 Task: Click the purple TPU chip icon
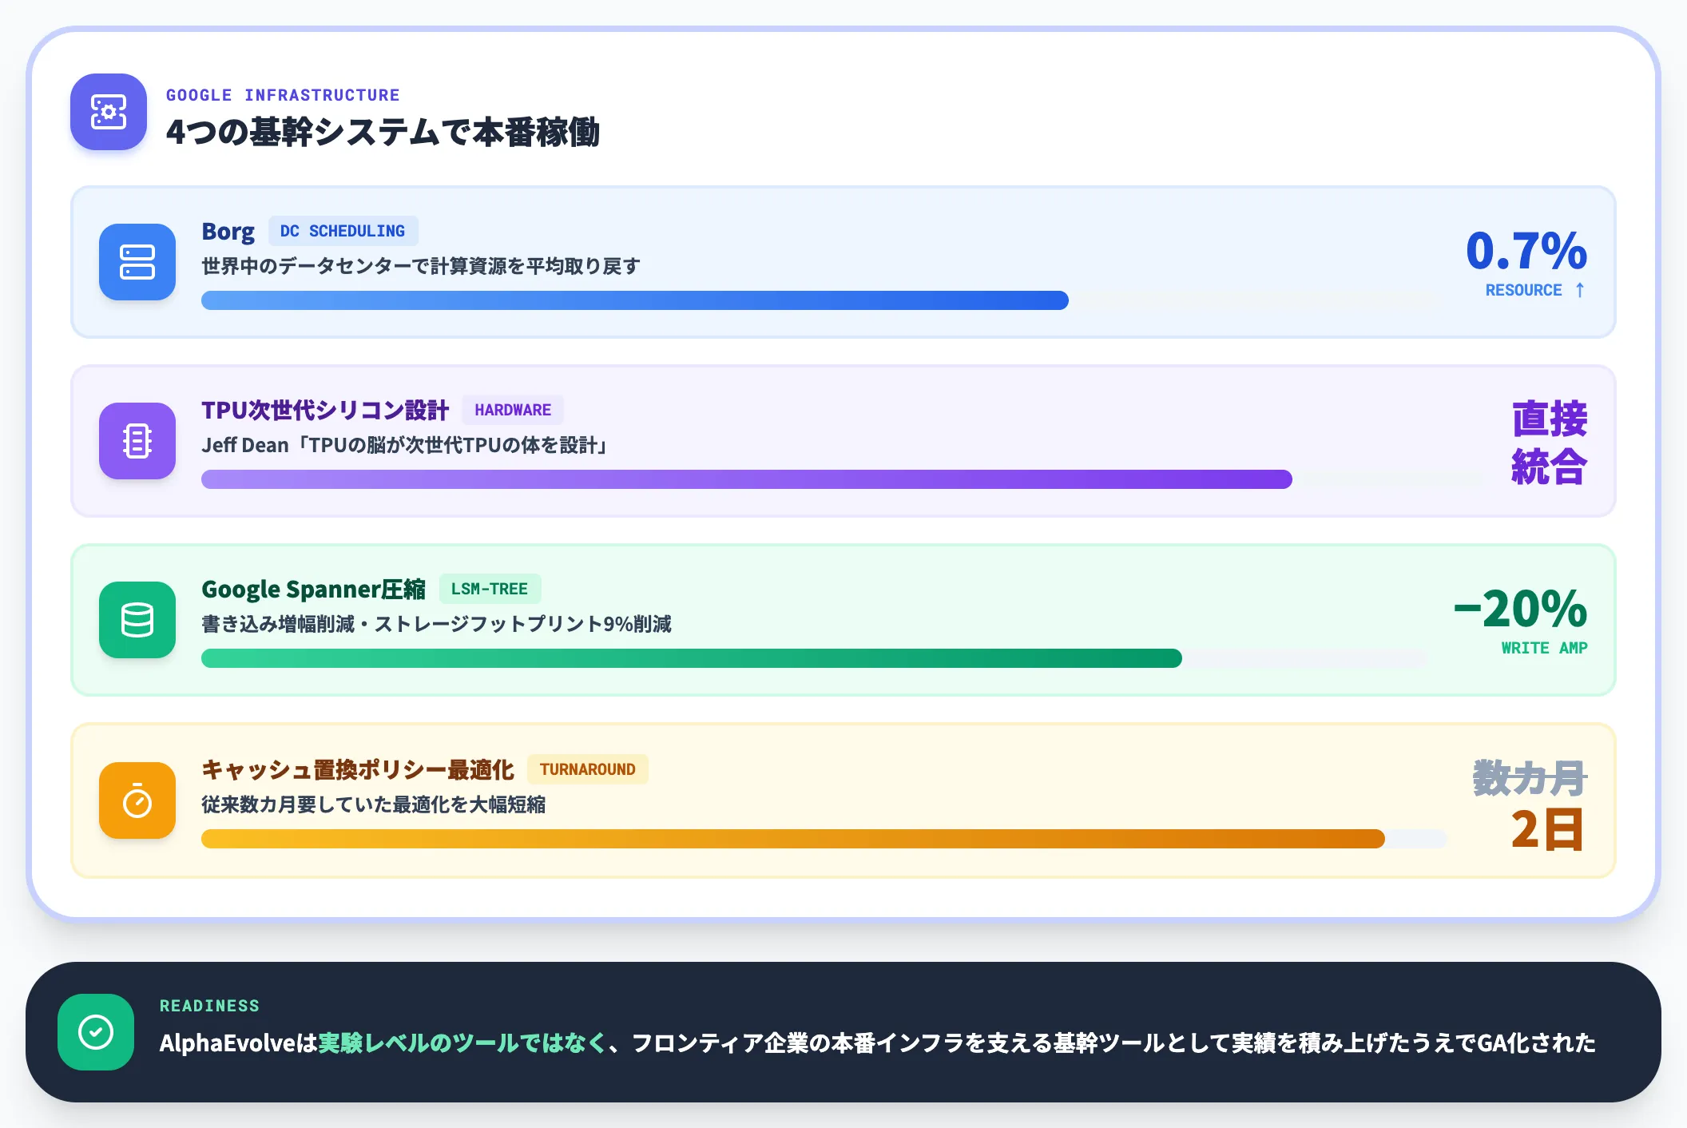[137, 441]
